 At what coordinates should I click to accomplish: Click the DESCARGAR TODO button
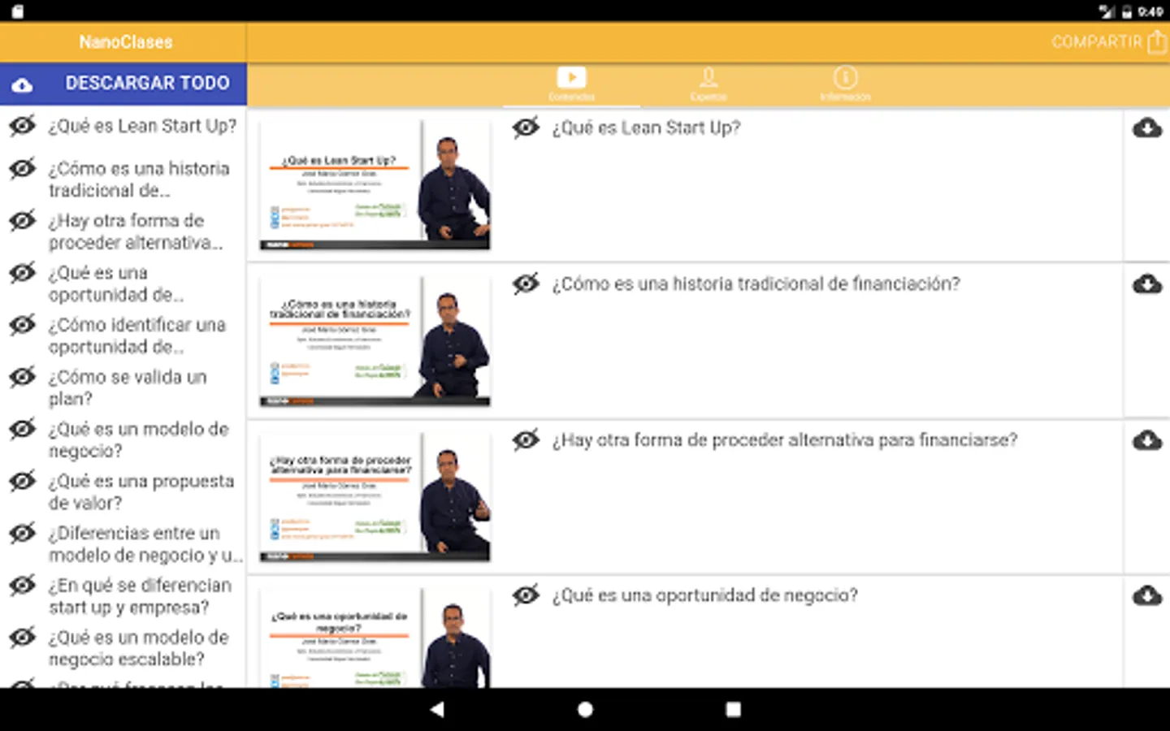[123, 84]
